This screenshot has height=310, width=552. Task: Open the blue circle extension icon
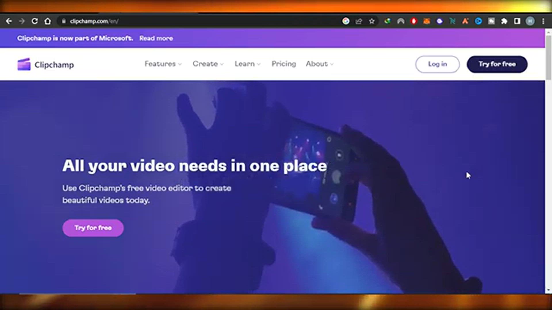478,21
